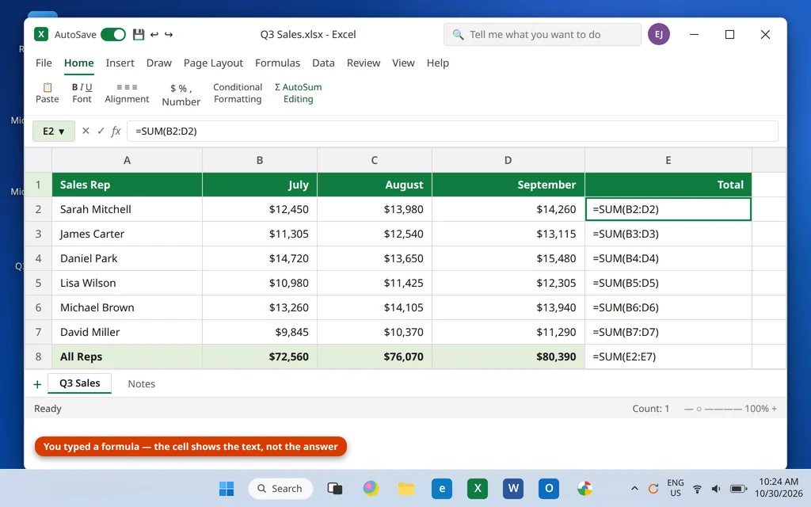Open the Windows Start menu

point(227,488)
